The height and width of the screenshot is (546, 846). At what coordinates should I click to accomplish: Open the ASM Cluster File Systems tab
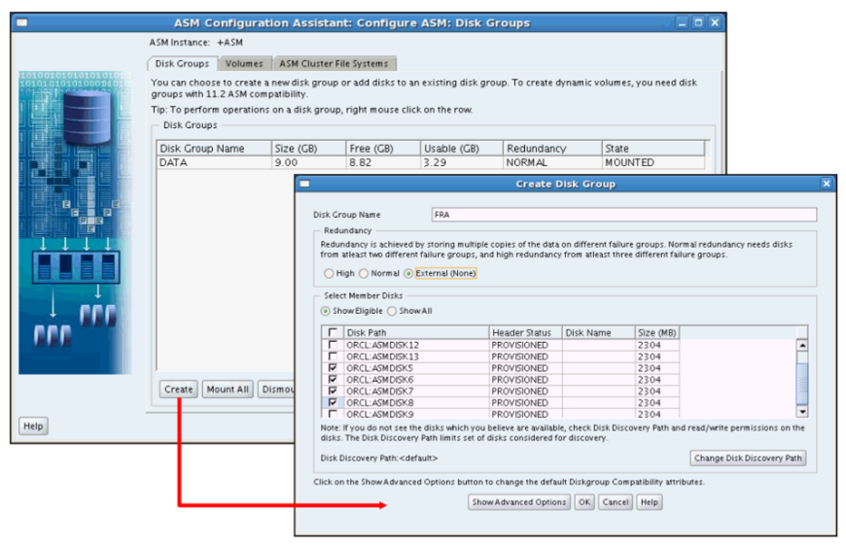point(334,63)
